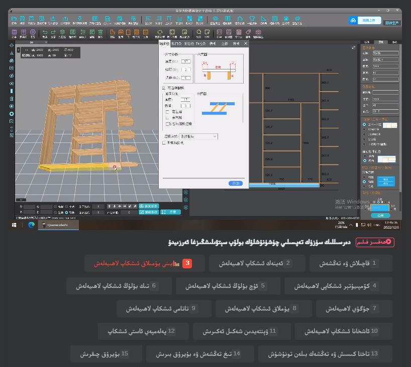The width and height of the screenshot is (411, 367).
Task: Open Microsoft Edge from the taskbar
Action: [31, 225]
